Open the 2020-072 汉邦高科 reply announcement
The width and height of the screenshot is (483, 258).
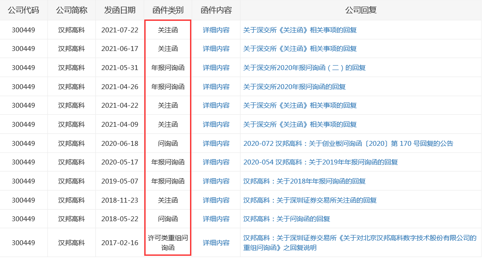click(x=348, y=144)
